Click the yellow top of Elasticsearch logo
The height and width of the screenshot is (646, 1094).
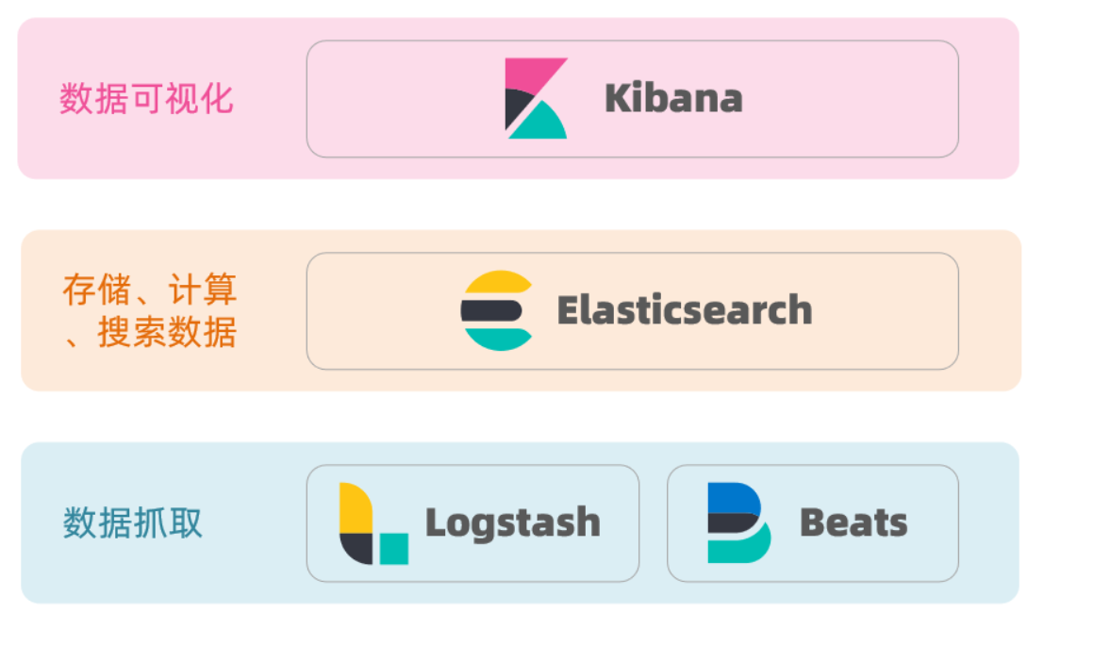[x=498, y=281]
